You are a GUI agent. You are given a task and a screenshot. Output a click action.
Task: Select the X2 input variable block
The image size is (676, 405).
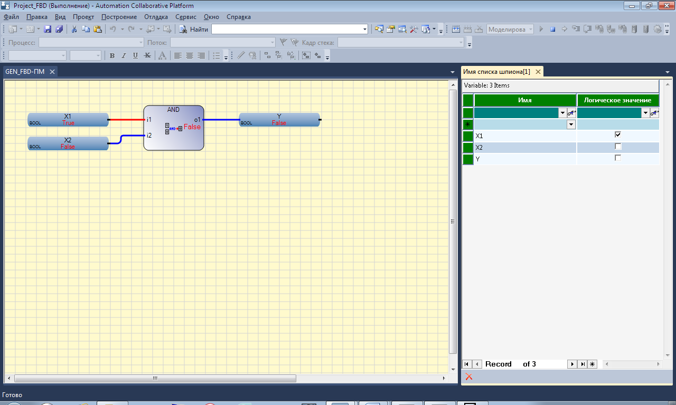tap(68, 143)
